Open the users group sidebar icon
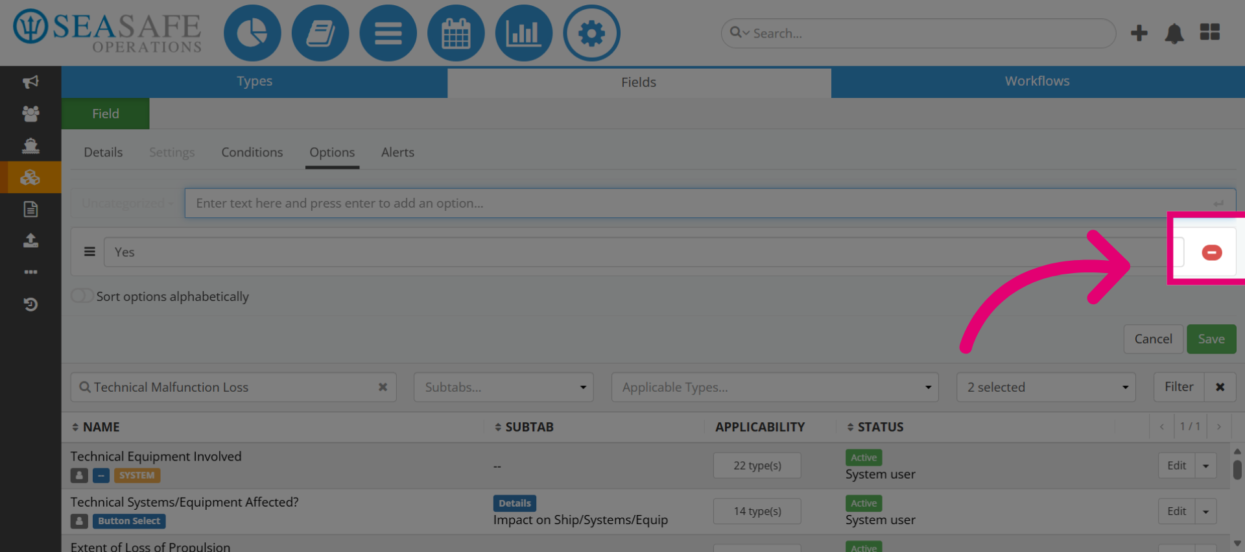Viewport: 1245px width, 552px height. click(x=30, y=114)
